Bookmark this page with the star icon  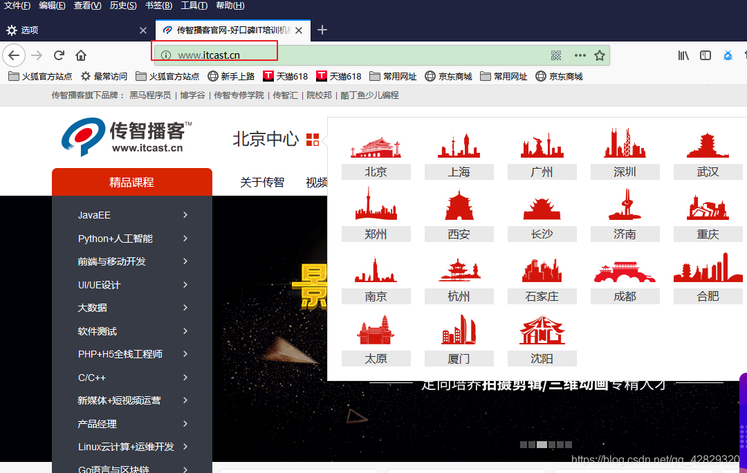599,55
